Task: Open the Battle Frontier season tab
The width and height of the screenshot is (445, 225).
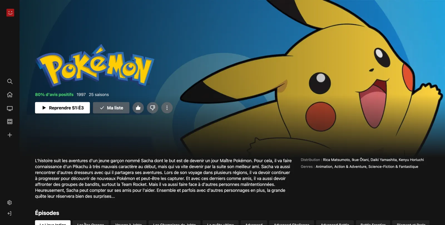Action: pyautogui.click(x=373, y=223)
